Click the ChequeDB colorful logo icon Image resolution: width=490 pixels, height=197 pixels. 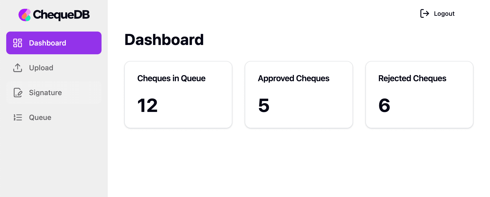25,15
